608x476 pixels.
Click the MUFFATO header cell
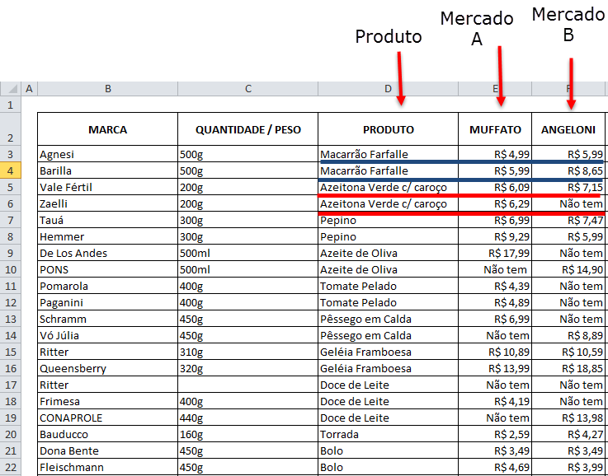(495, 129)
